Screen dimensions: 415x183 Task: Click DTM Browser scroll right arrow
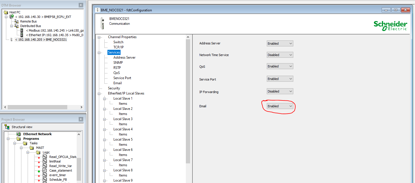click(81, 107)
